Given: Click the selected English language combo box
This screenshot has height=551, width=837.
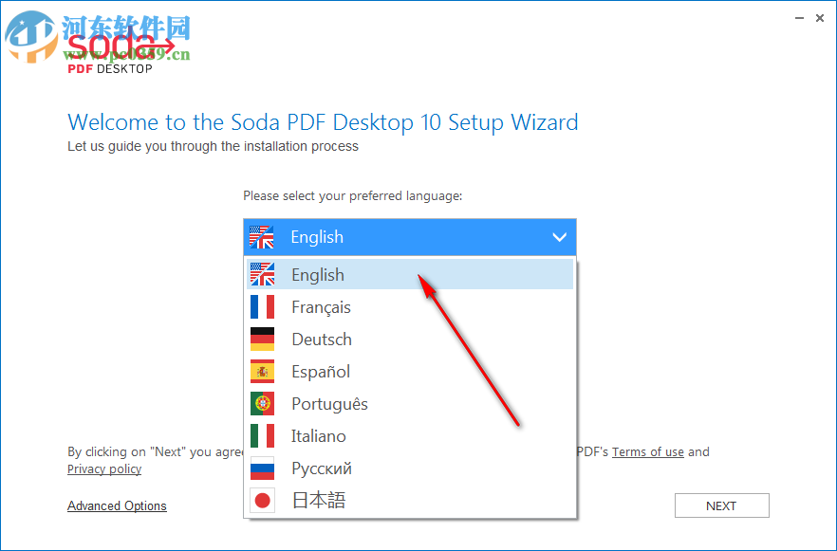Looking at the screenshot, I should coord(408,237).
